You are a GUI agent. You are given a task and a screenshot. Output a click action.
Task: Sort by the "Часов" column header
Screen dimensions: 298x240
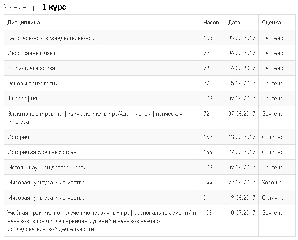click(x=211, y=23)
